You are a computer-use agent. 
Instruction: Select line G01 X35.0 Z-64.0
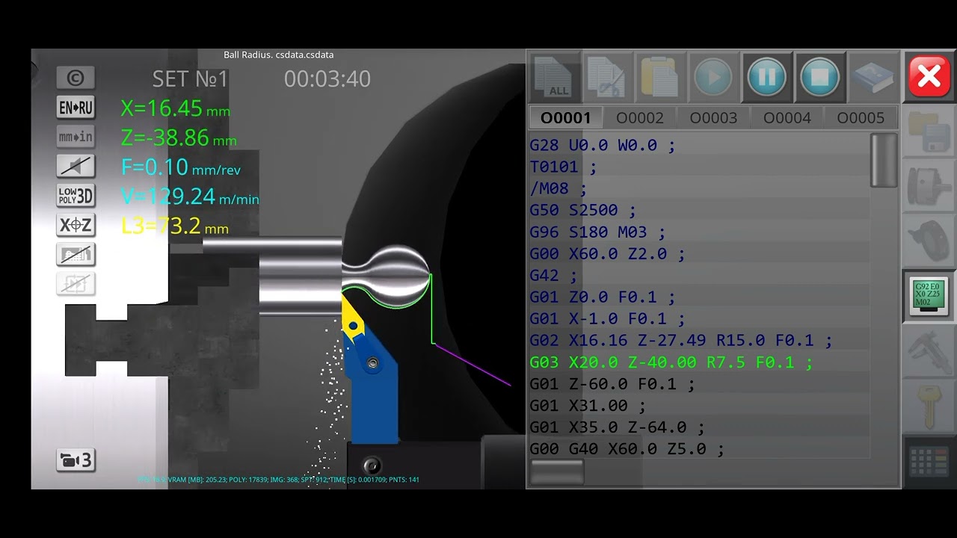pyautogui.click(x=617, y=427)
